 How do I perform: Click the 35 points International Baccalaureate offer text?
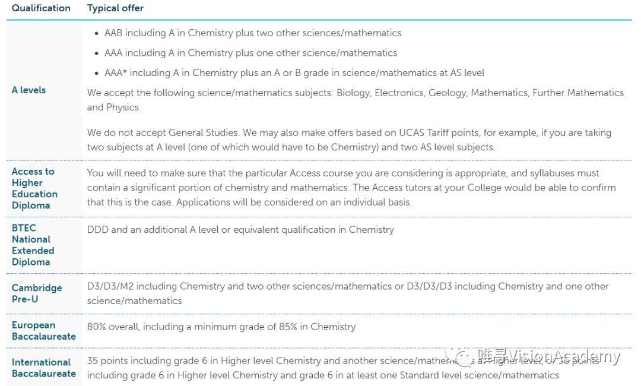pyautogui.click(x=323, y=368)
